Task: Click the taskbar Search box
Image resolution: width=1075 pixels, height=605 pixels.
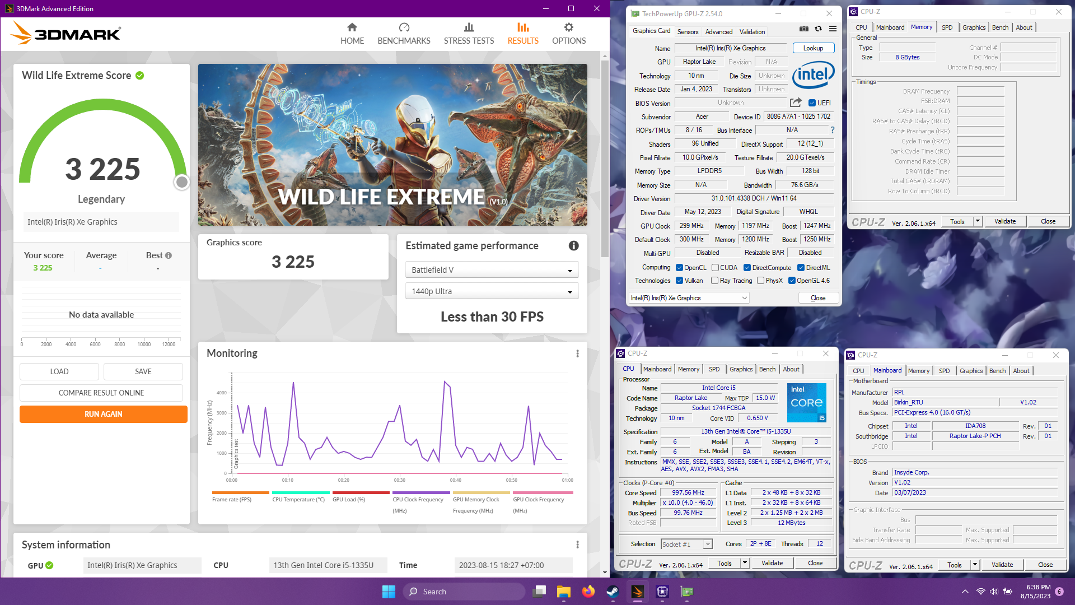Action: click(x=464, y=592)
